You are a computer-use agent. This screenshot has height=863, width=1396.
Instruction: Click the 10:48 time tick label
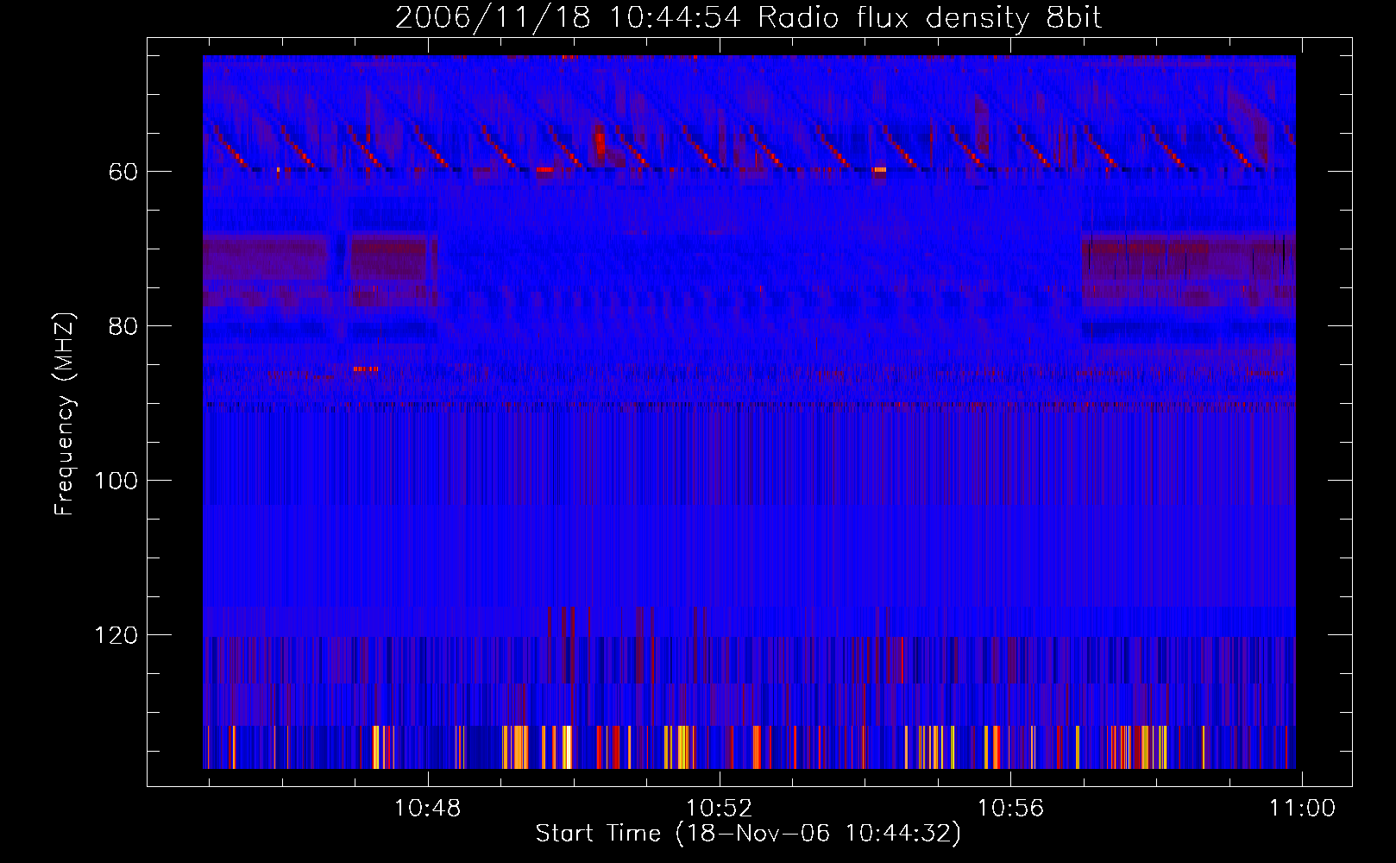pos(427,808)
